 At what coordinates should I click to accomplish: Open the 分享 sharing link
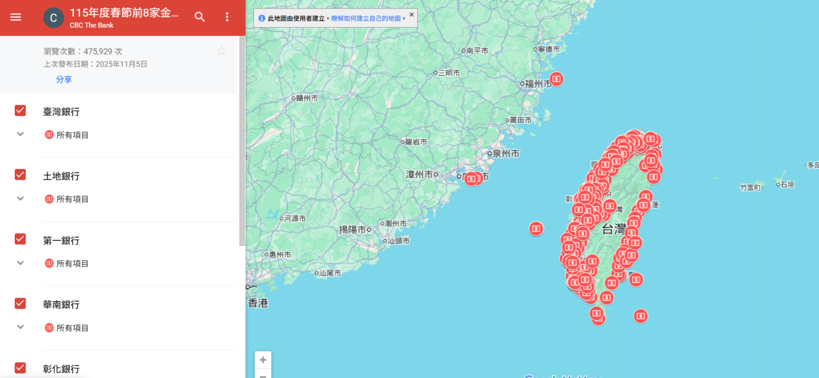[x=64, y=79]
